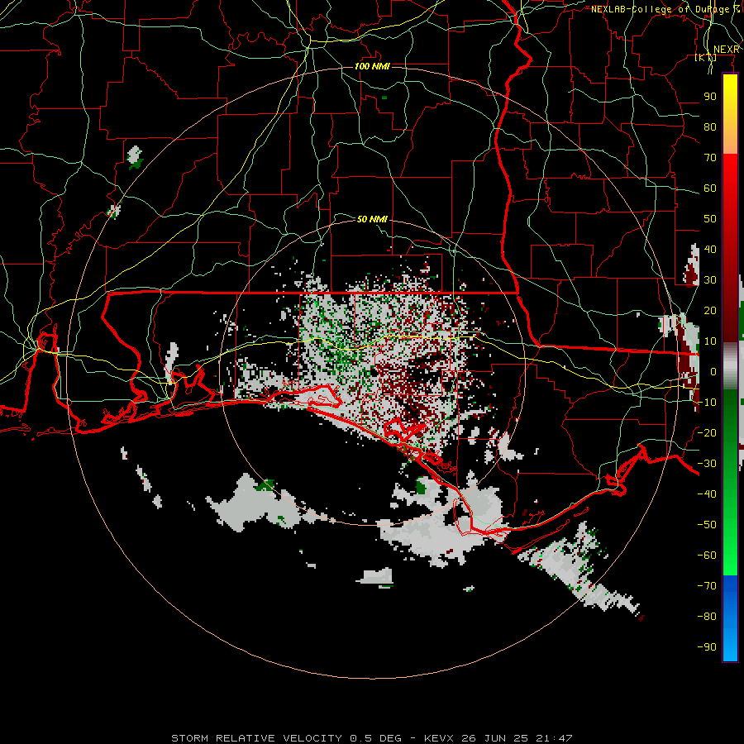Select the -70 legend value
This screenshot has height=744, width=744.
coord(707,585)
